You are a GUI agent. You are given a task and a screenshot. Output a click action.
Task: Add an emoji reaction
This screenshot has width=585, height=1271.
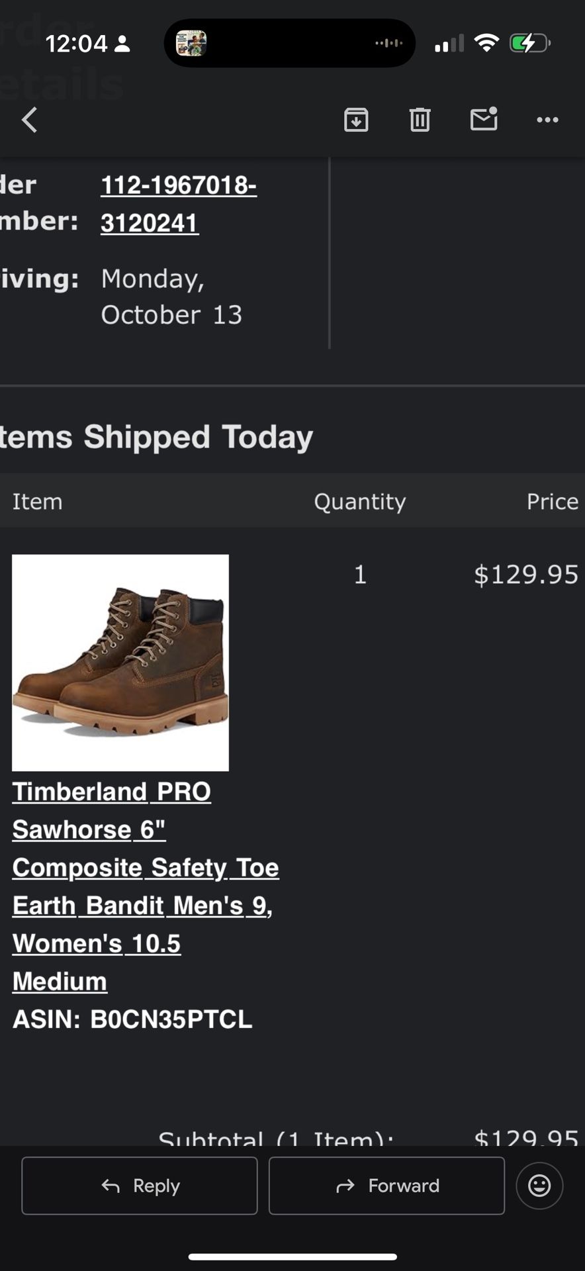pos(539,1186)
